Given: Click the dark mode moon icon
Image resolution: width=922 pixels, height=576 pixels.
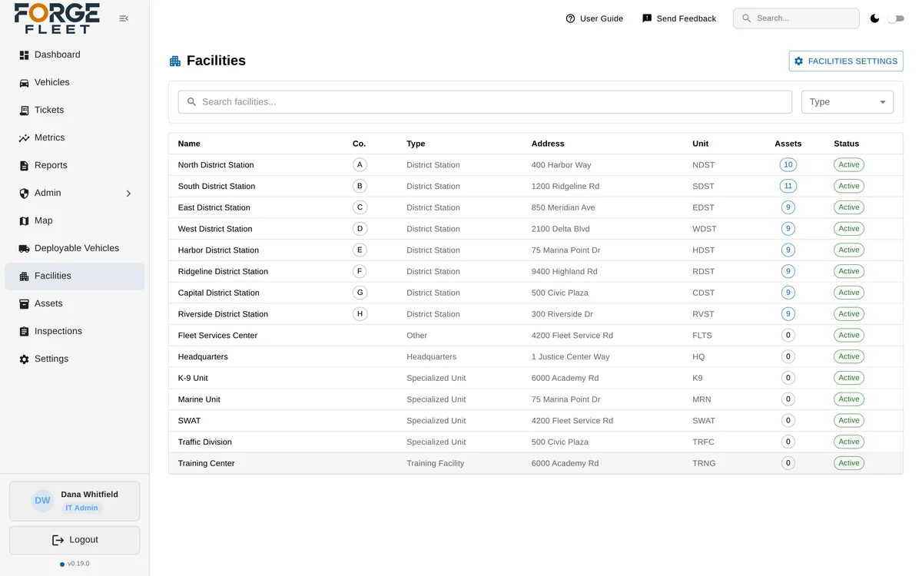Looking at the screenshot, I should pos(874,18).
